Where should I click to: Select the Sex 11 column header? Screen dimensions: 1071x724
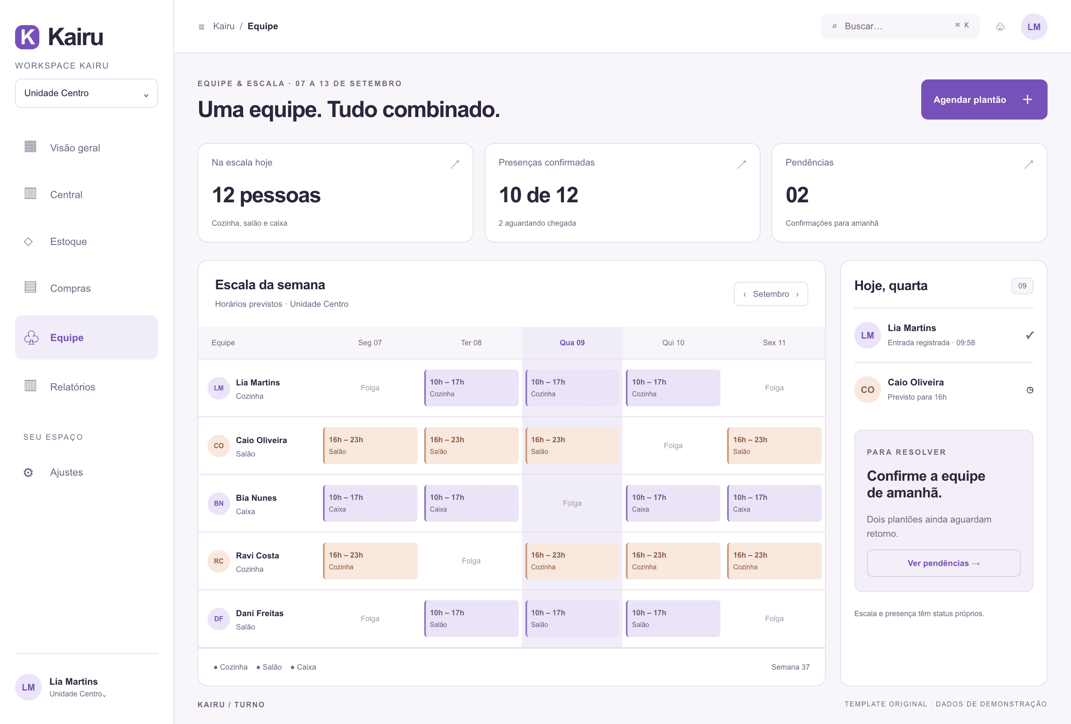774,343
